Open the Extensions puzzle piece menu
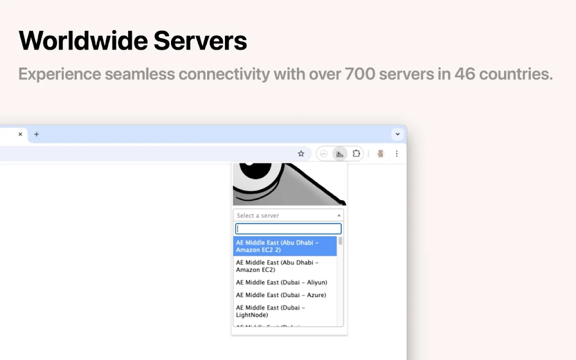Image resolution: width=576 pixels, height=360 pixels. 356,154
